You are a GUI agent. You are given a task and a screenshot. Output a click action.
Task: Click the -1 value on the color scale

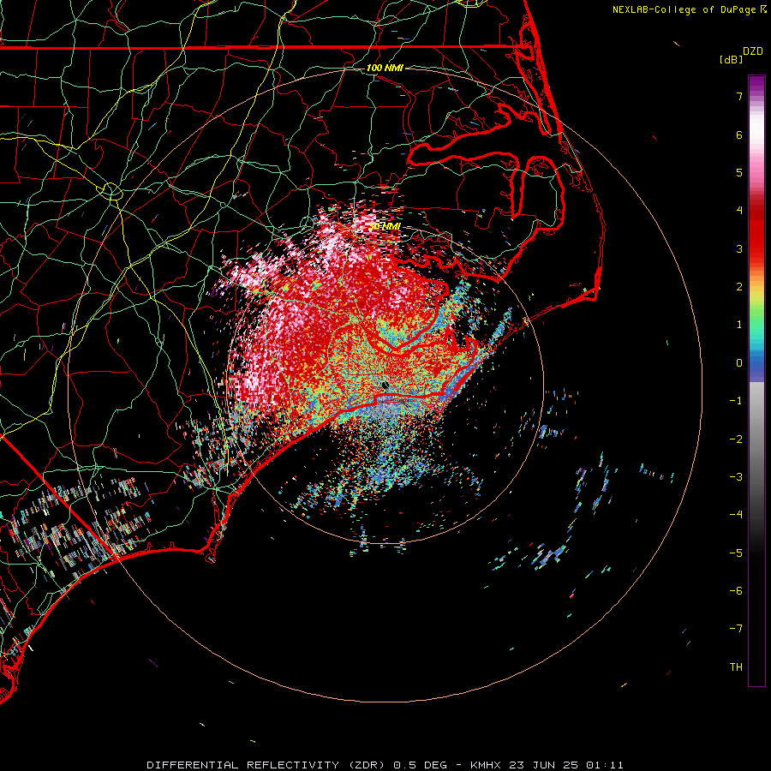point(736,401)
